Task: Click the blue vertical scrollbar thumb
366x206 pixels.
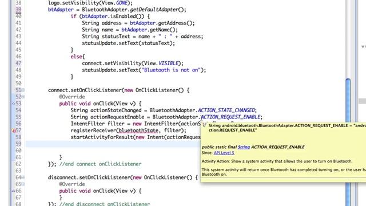Action: (348, 142)
